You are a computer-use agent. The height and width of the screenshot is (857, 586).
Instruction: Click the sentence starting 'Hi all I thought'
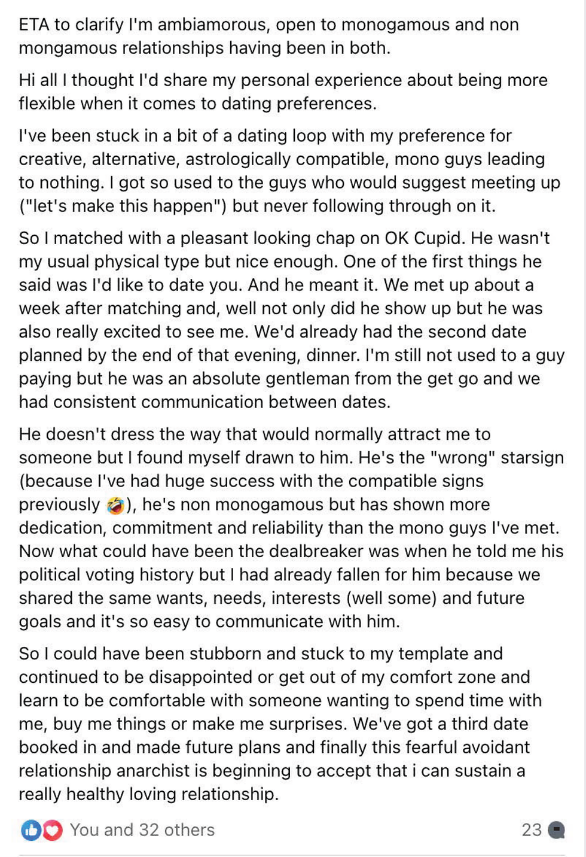pyautogui.click(x=283, y=92)
